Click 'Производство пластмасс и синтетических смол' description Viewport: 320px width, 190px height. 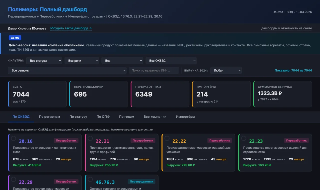pyautogui.click(x=44, y=150)
